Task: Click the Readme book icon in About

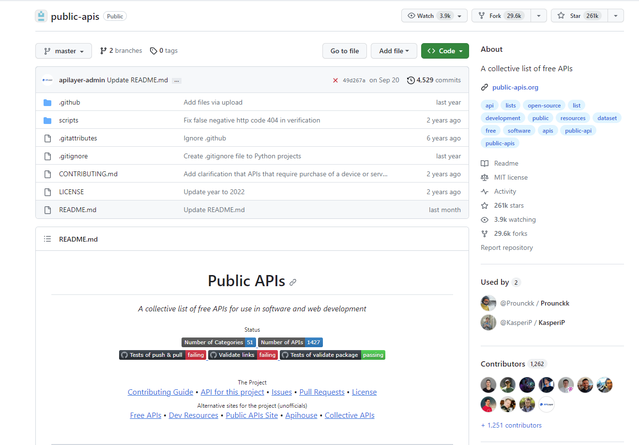Action: pyautogui.click(x=485, y=163)
